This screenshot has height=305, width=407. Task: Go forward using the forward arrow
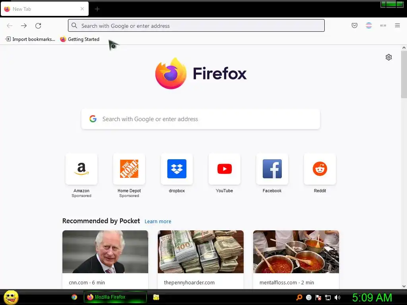[x=24, y=26]
